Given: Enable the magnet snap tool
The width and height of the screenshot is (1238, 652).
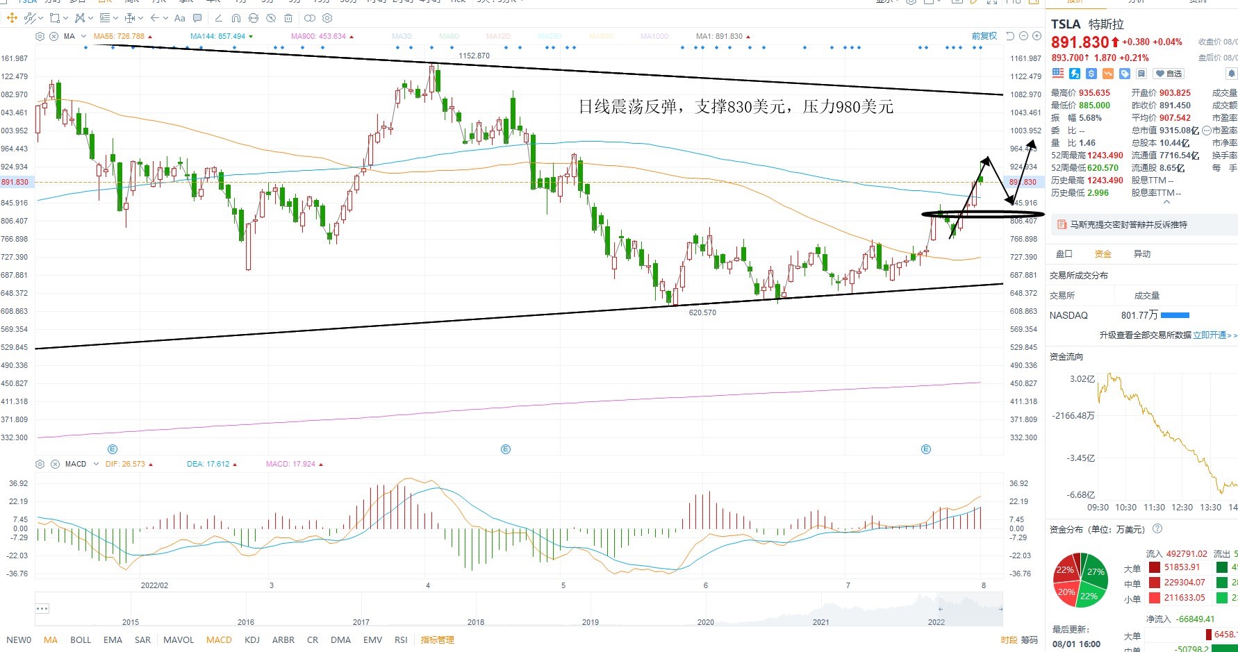Looking at the screenshot, I should pos(236,18).
